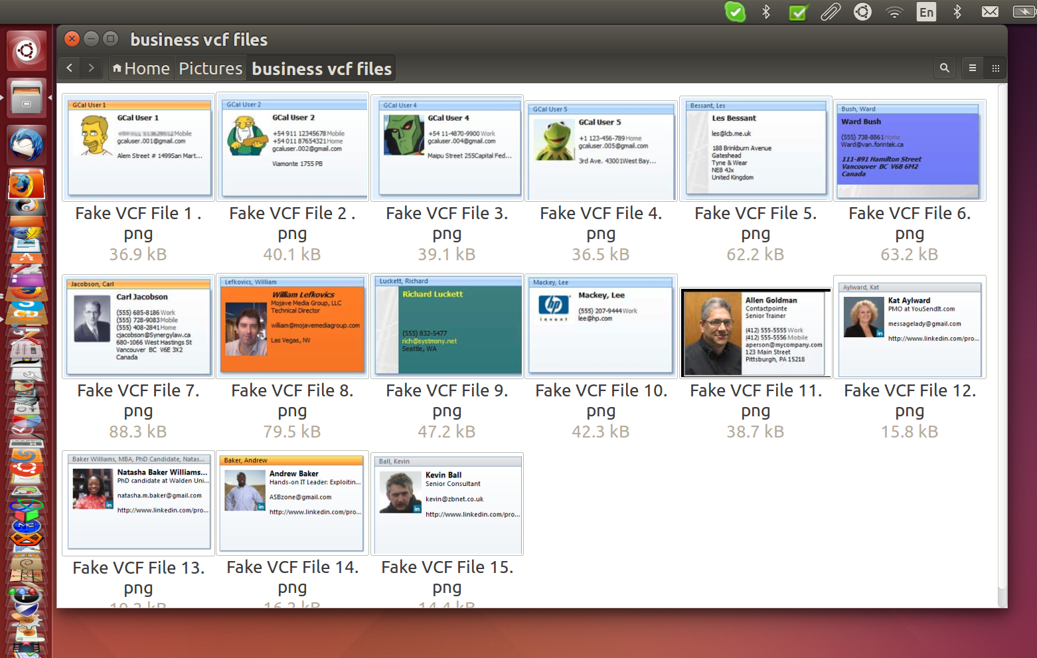Open the Wi-Fi network indicator
The width and height of the screenshot is (1037, 658).
(x=894, y=11)
